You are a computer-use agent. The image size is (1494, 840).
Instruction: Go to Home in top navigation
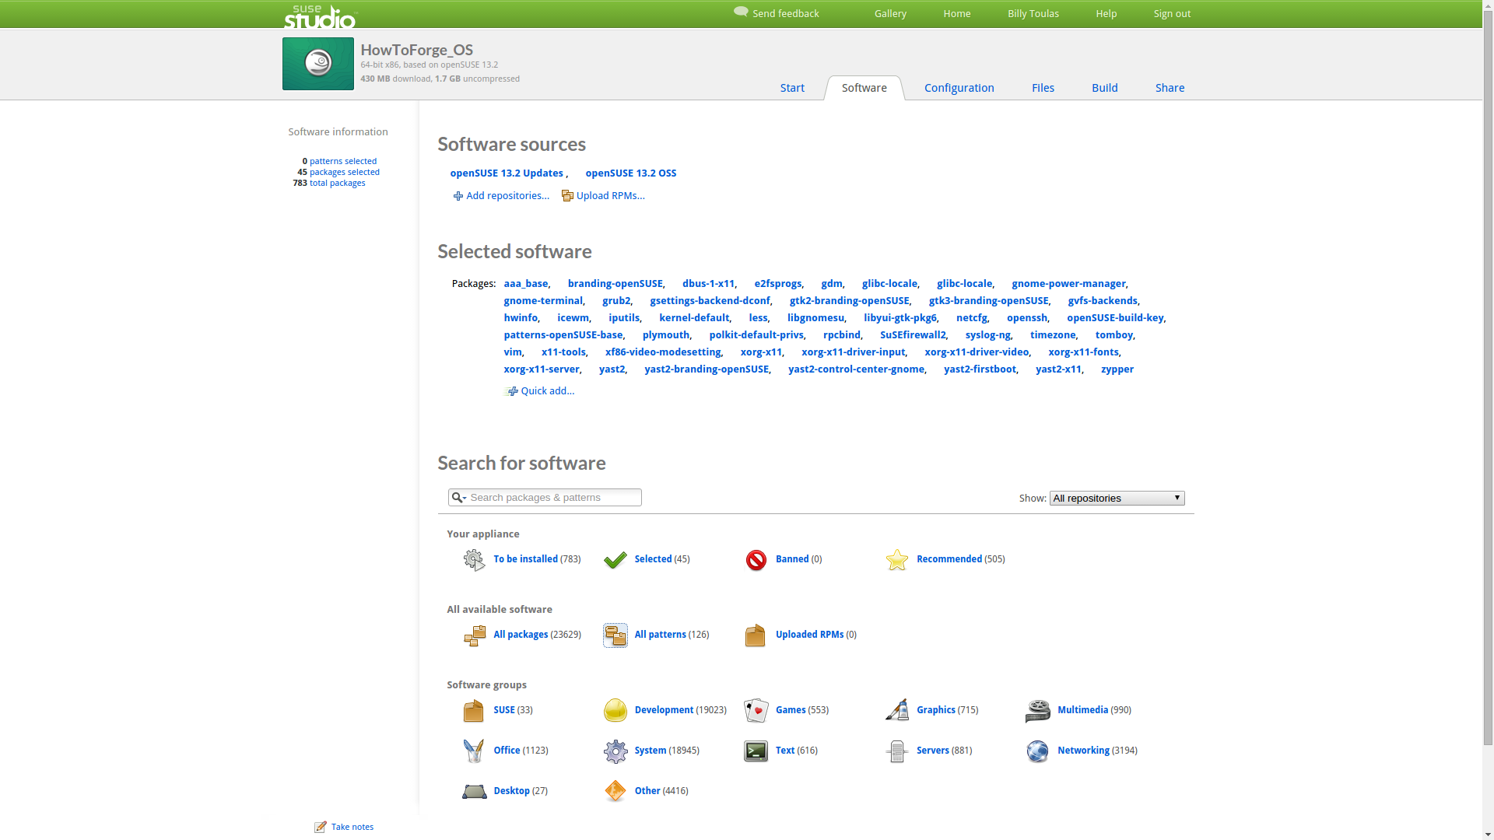pos(957,14)
